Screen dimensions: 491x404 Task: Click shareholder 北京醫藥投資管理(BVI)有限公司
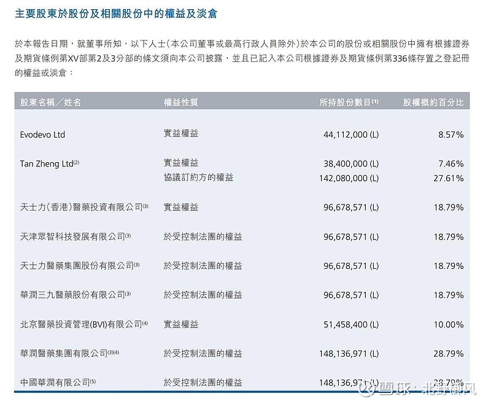tap(84, 324)
